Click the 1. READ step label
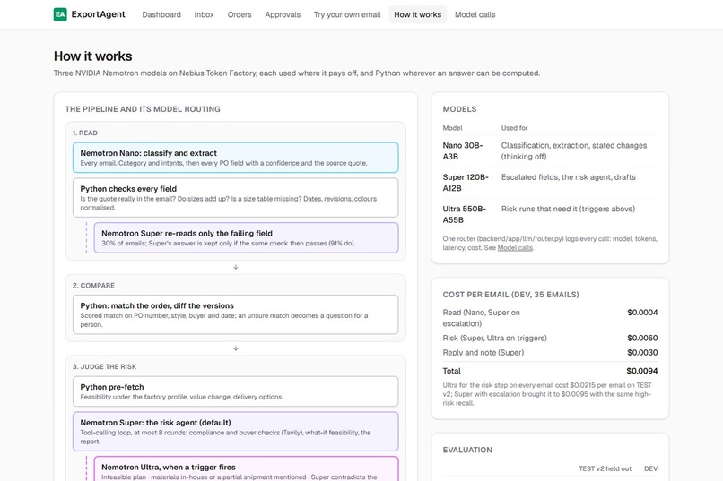The width and height of the screenshot is (723, 481). [x=85, y=133]
